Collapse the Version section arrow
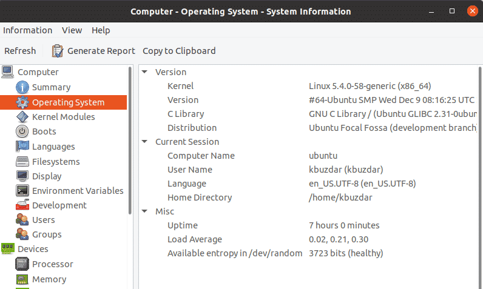Screen dimensions: 483x289 pos(144,72)
